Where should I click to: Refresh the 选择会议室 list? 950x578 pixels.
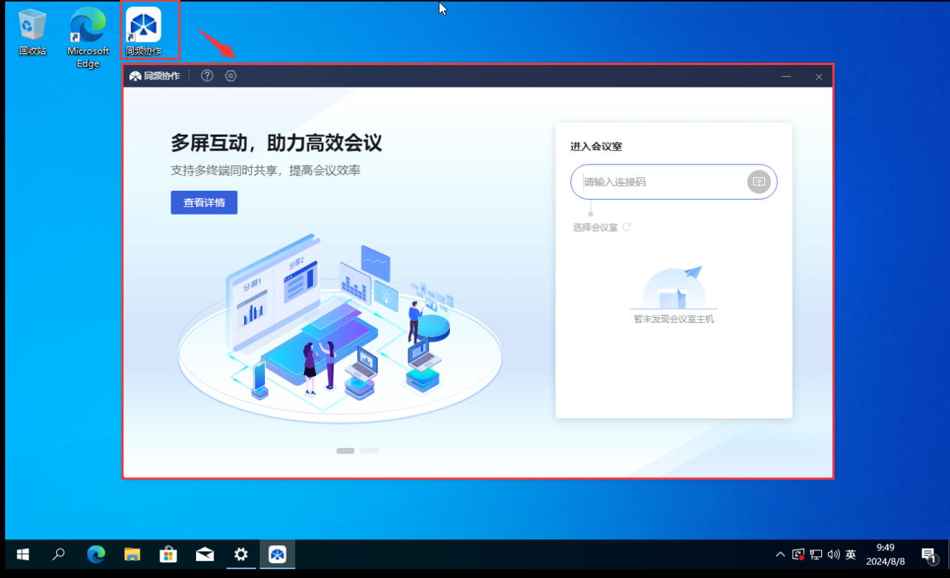pyautogui.click(x=627, y=227)
